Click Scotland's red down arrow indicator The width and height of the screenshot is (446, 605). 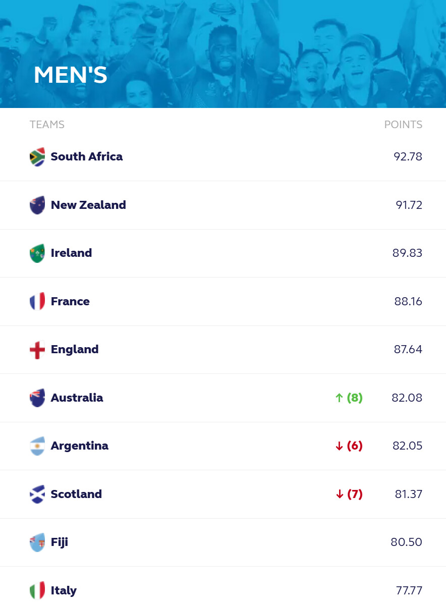(x=340, y=494)
